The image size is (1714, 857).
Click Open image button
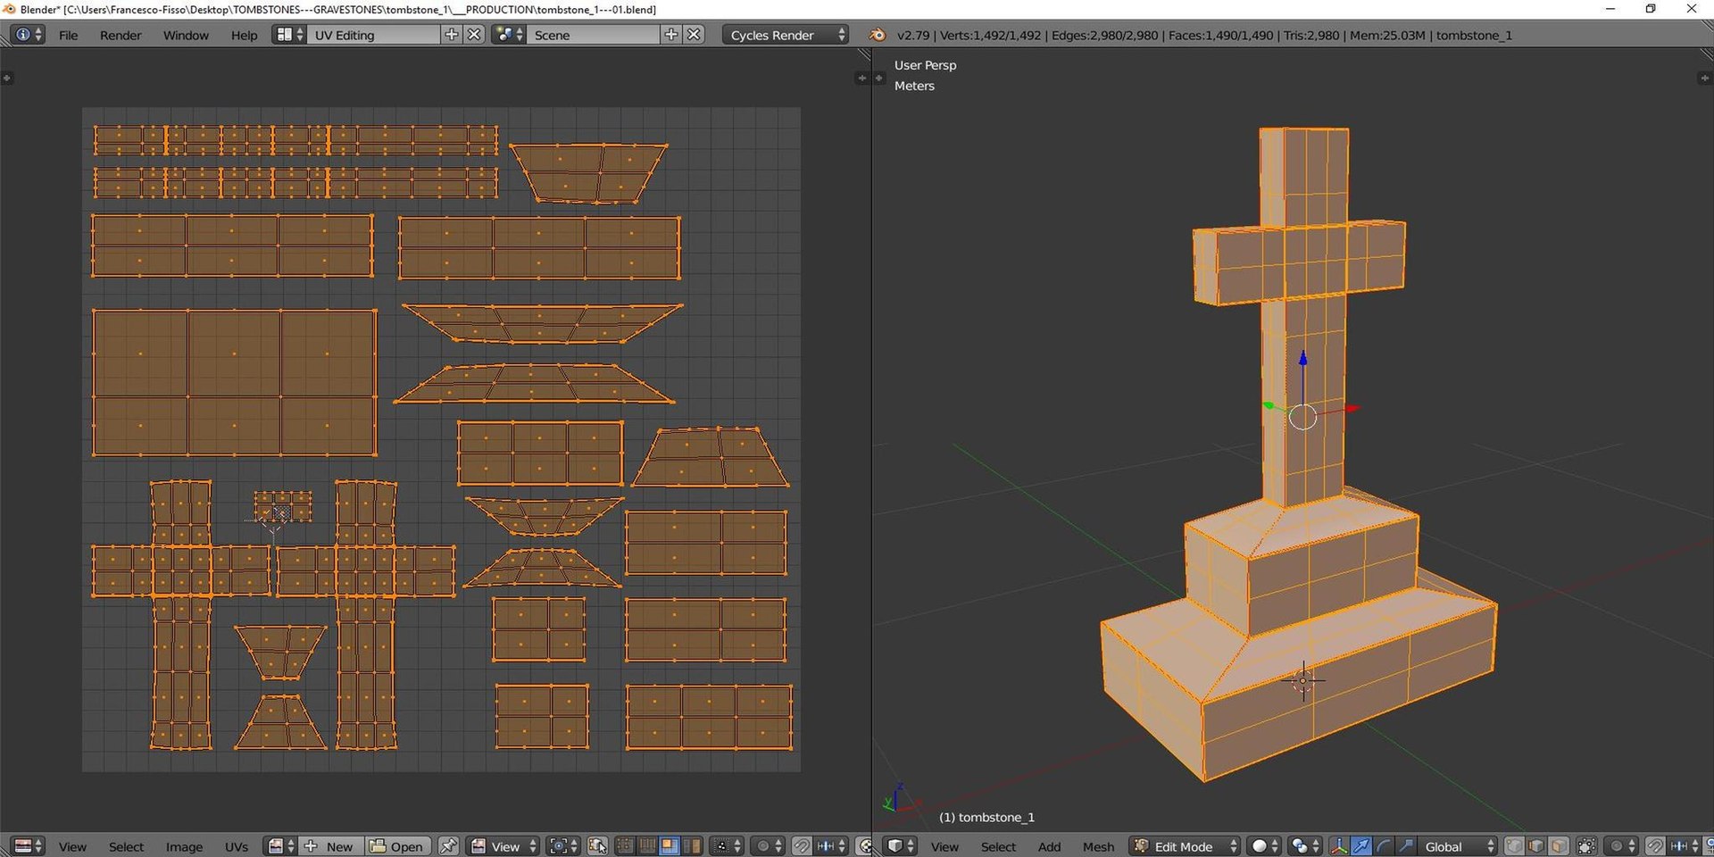click(x=398, y=846)
